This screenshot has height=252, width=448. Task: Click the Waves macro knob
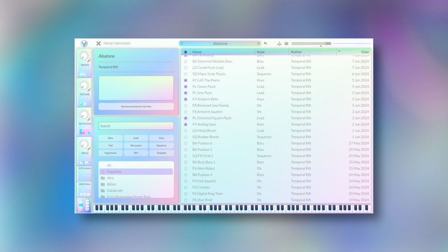tap(84, 56)
